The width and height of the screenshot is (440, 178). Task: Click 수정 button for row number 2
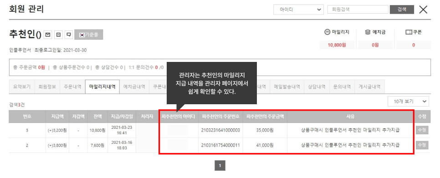(422, 145)
